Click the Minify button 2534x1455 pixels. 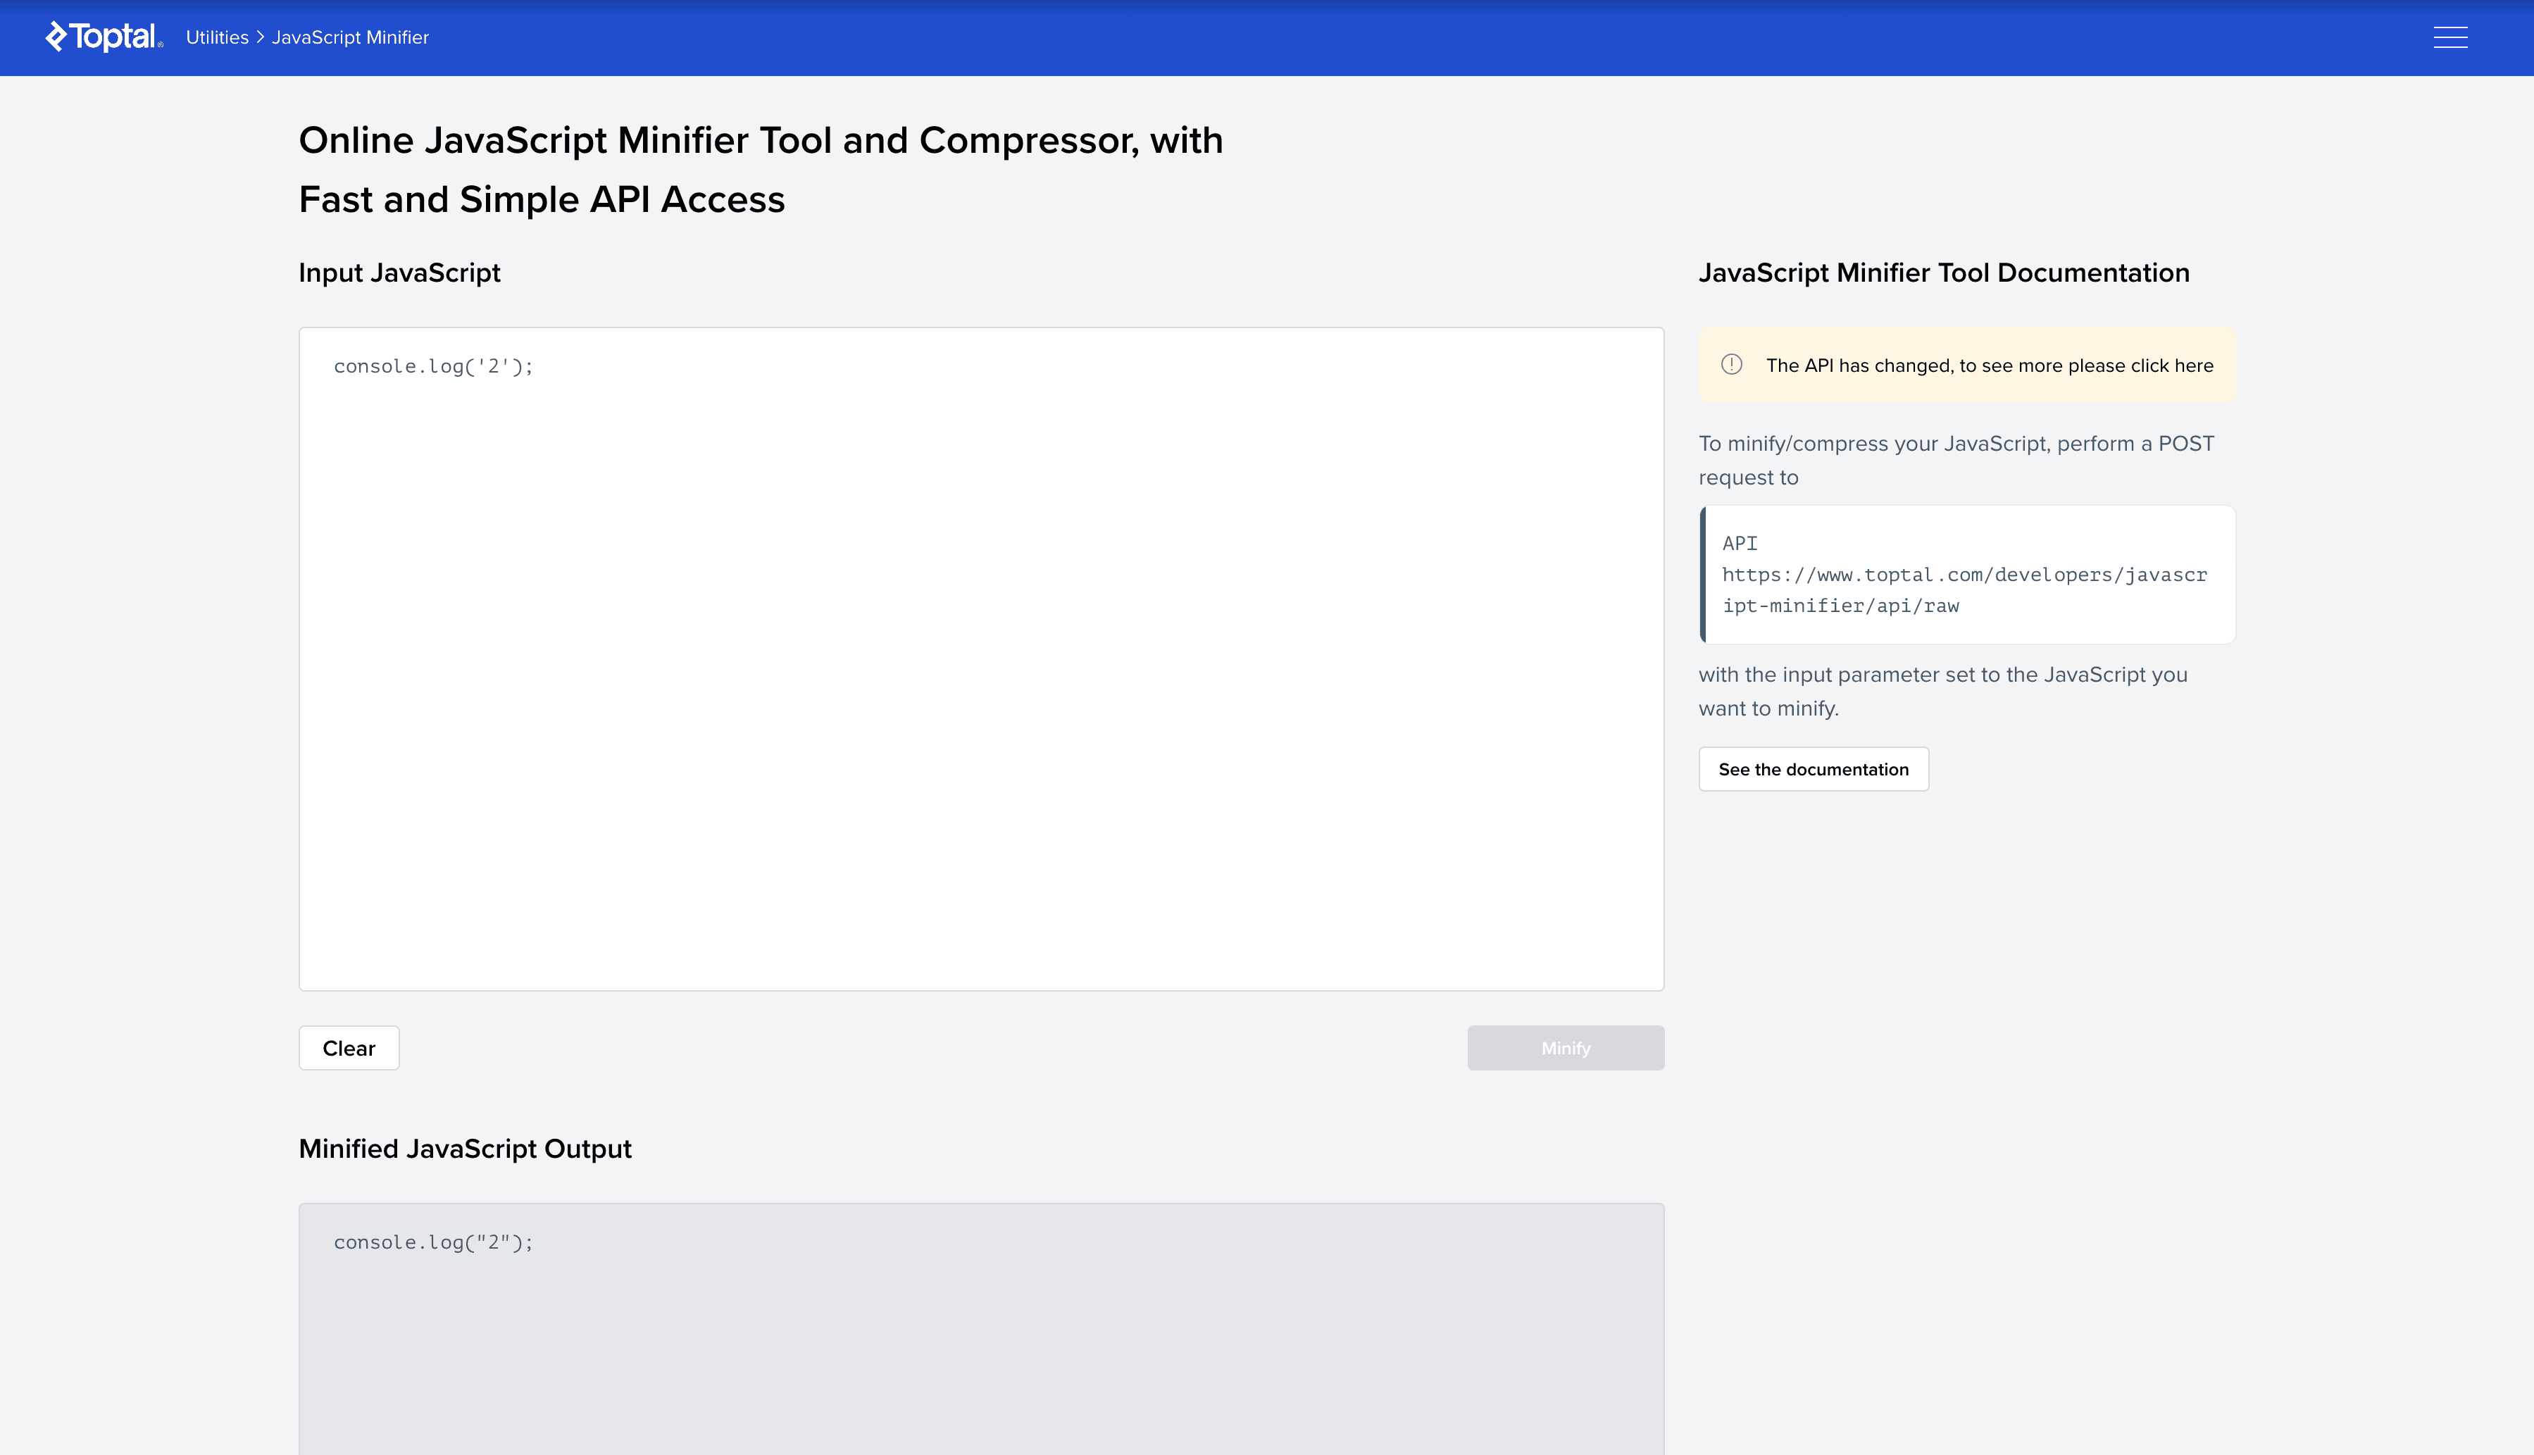tap(1566, 1048)
